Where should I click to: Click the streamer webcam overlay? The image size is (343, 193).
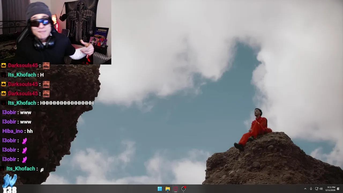[55, 32]
